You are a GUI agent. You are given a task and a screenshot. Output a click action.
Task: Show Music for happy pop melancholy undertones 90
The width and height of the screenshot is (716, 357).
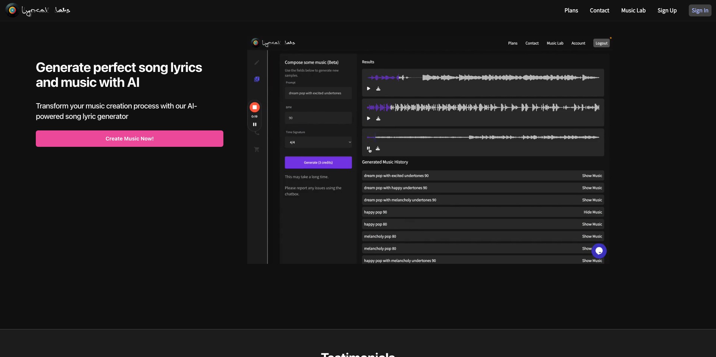[x=592, y=261]
